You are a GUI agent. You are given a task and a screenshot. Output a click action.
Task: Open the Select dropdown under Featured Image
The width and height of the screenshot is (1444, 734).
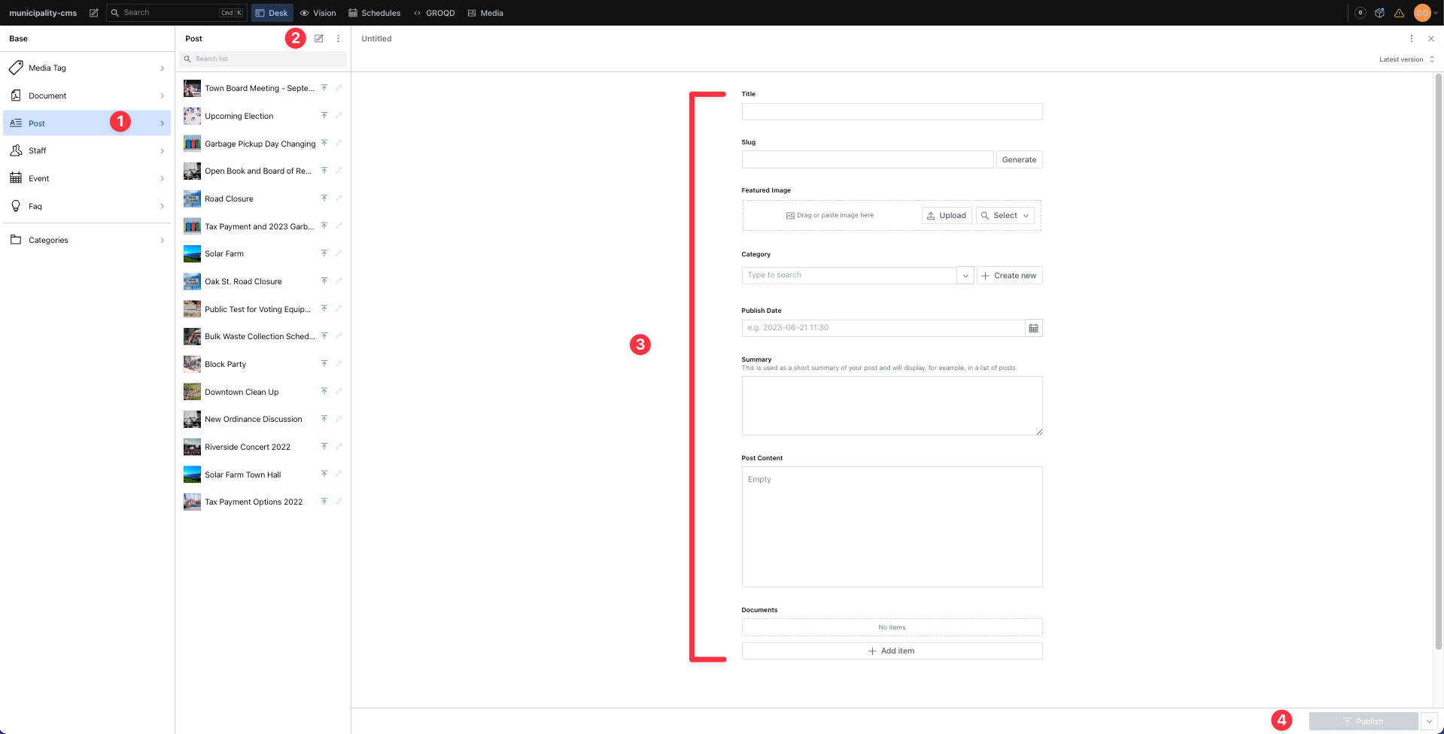tap(1005, 215)
